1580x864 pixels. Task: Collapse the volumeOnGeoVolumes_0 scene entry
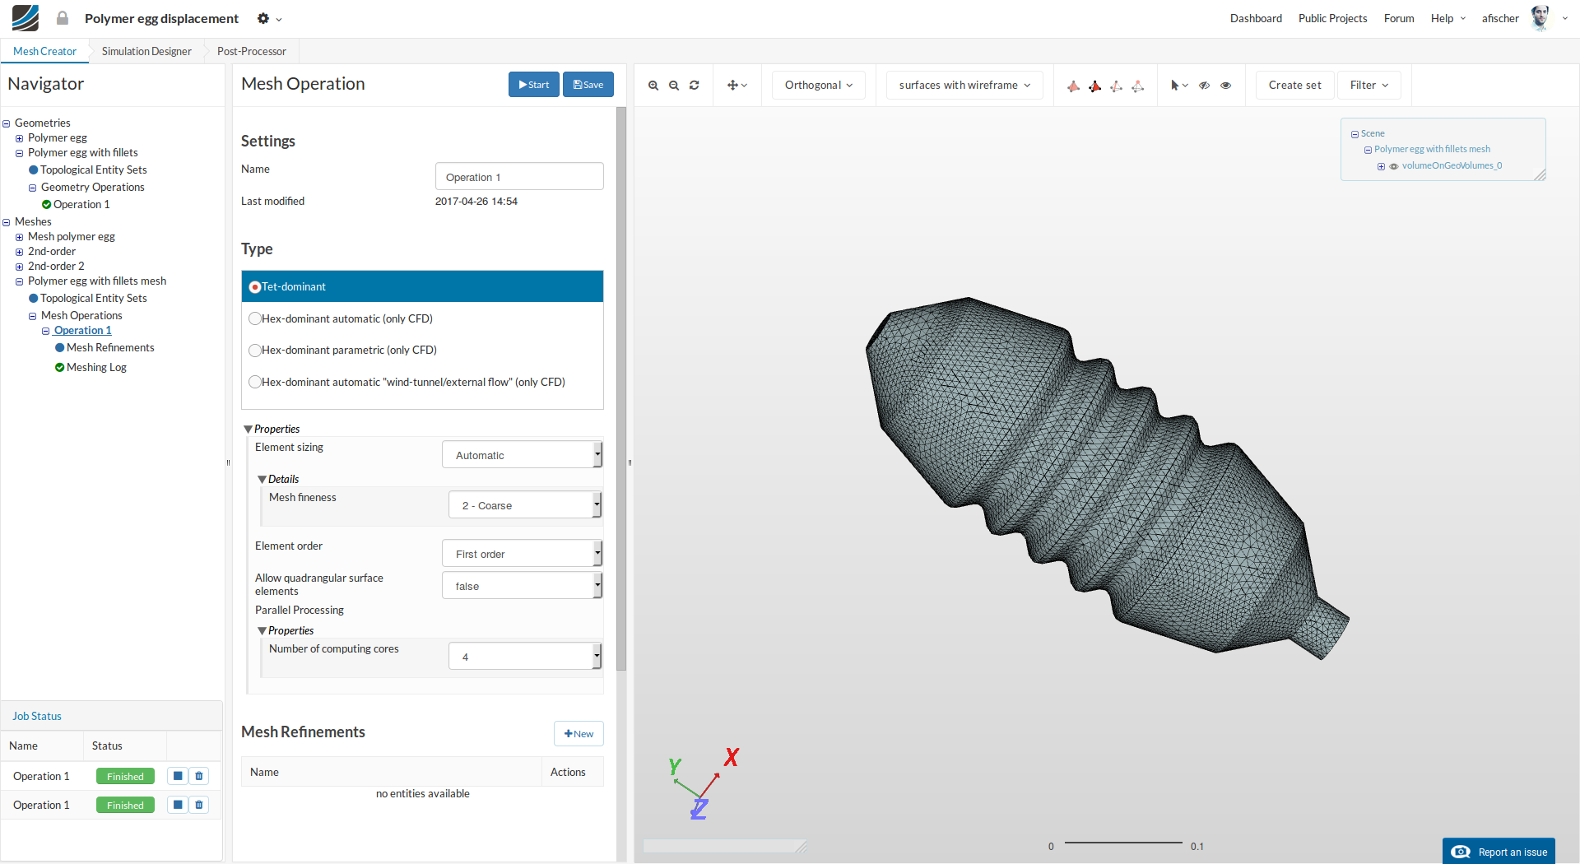click(1381, 165)
